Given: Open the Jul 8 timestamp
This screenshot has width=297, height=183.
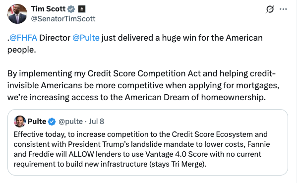Looking at the screenshot, I should pos(96,122).
